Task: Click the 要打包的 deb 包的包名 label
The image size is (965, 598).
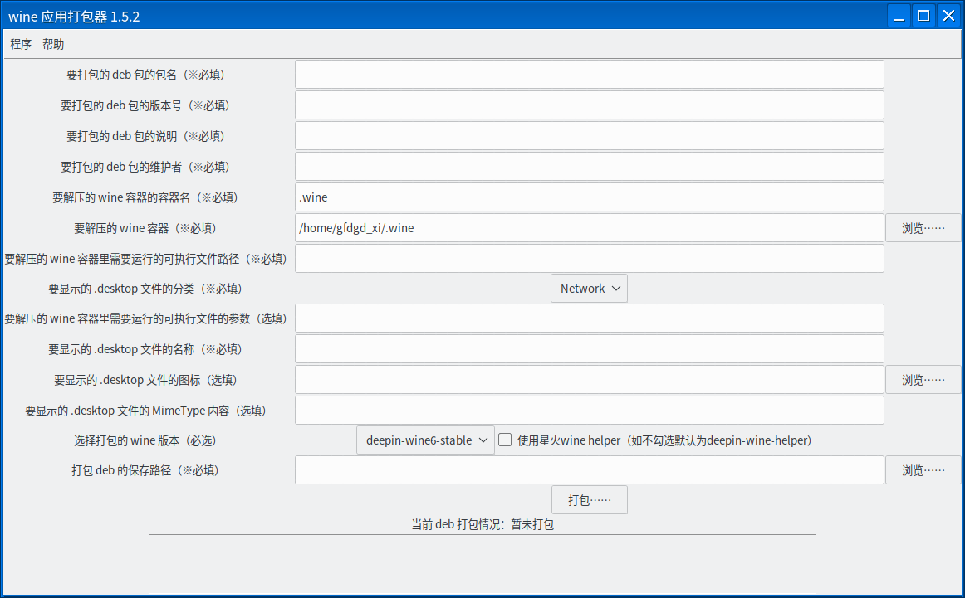Action: click(x=145, y=75)
